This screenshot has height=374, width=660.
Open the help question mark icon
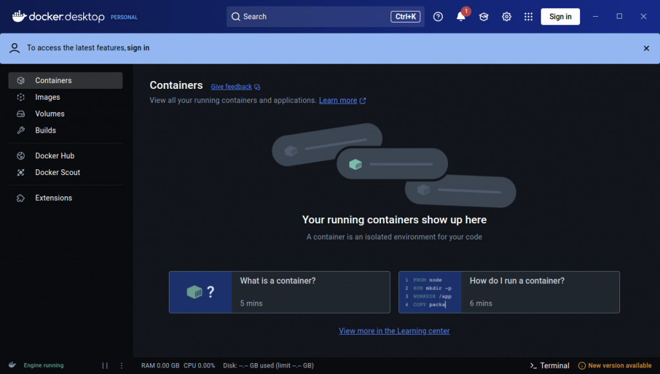pyautogui.click(x=438, y=17)
